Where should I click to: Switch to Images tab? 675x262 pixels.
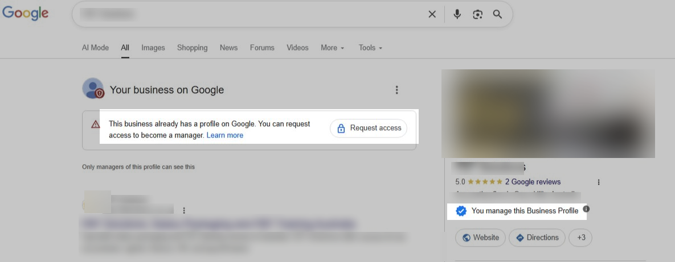click(x=153, y=48)
